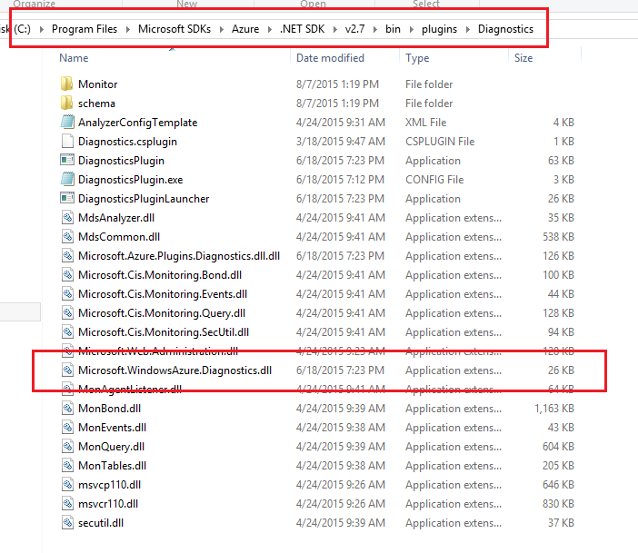Screen dimensions: 638x553
Task: Click the Microsoft.Cis.Monitoring.Bond.dll icon
Action: point(67,275)
